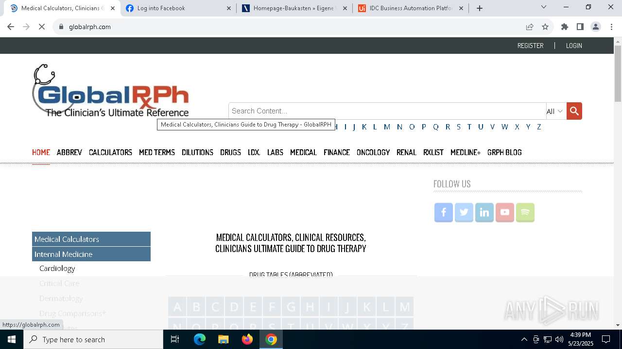Close the Log into Facebook tab
The width and height of the screenshot is (622, 349).
click(x=229, y=8)
